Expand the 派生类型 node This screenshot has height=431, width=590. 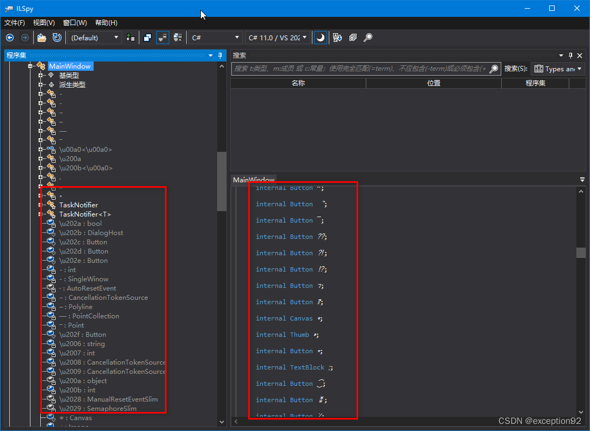point(41,84)
